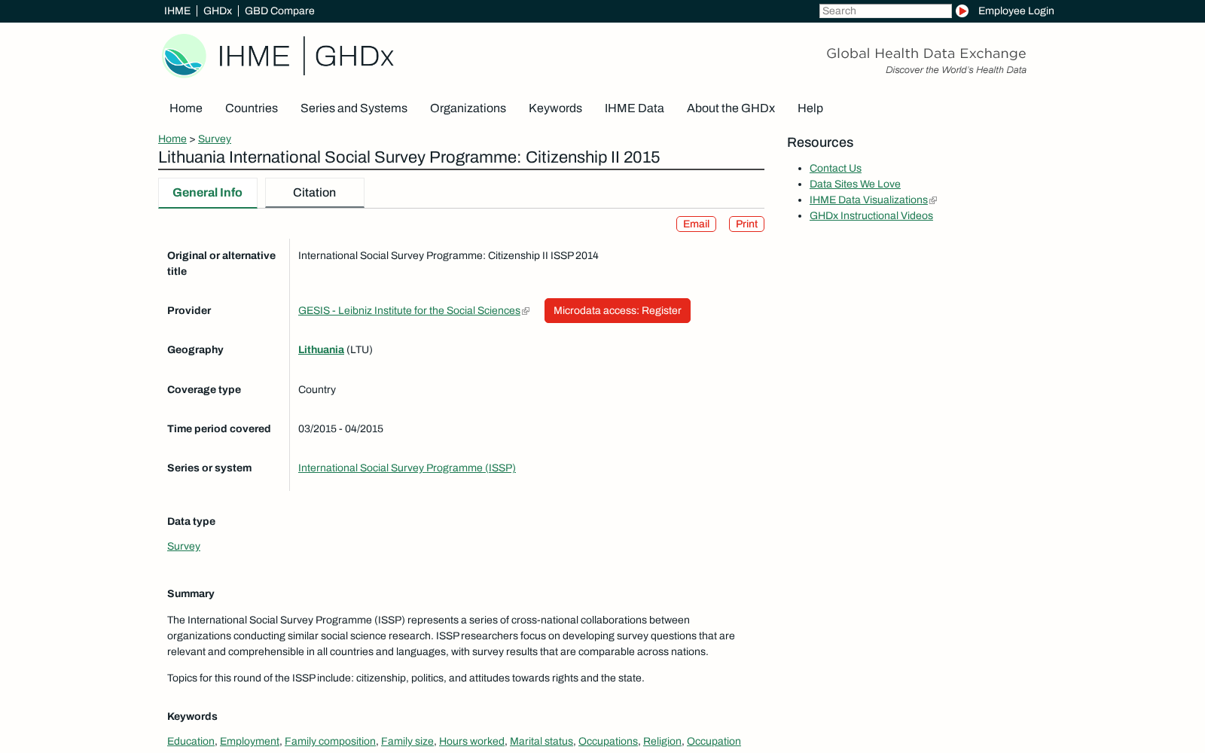This screenshot has height=753, width=1205.
Task: Click the Education keyword link
Action: (x=191, y=741)
